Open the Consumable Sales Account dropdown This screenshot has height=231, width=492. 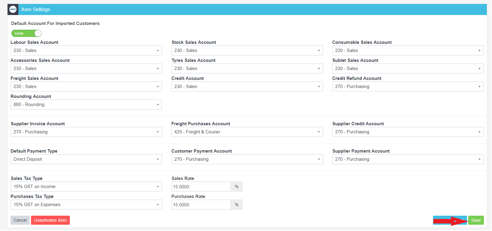(408, 50)
